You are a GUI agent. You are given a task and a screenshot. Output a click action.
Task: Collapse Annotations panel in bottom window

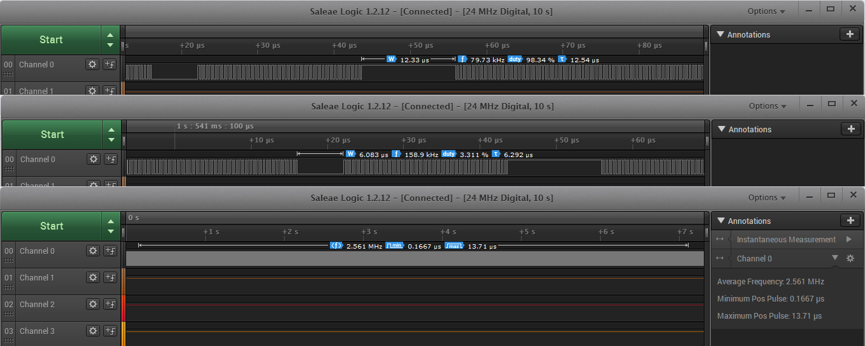pyautogui.click(x=721, y=221)
